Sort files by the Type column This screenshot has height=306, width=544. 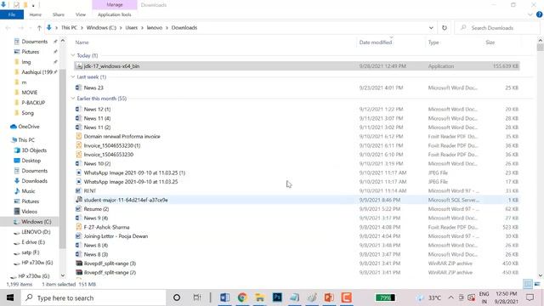(x=433, y=42)
